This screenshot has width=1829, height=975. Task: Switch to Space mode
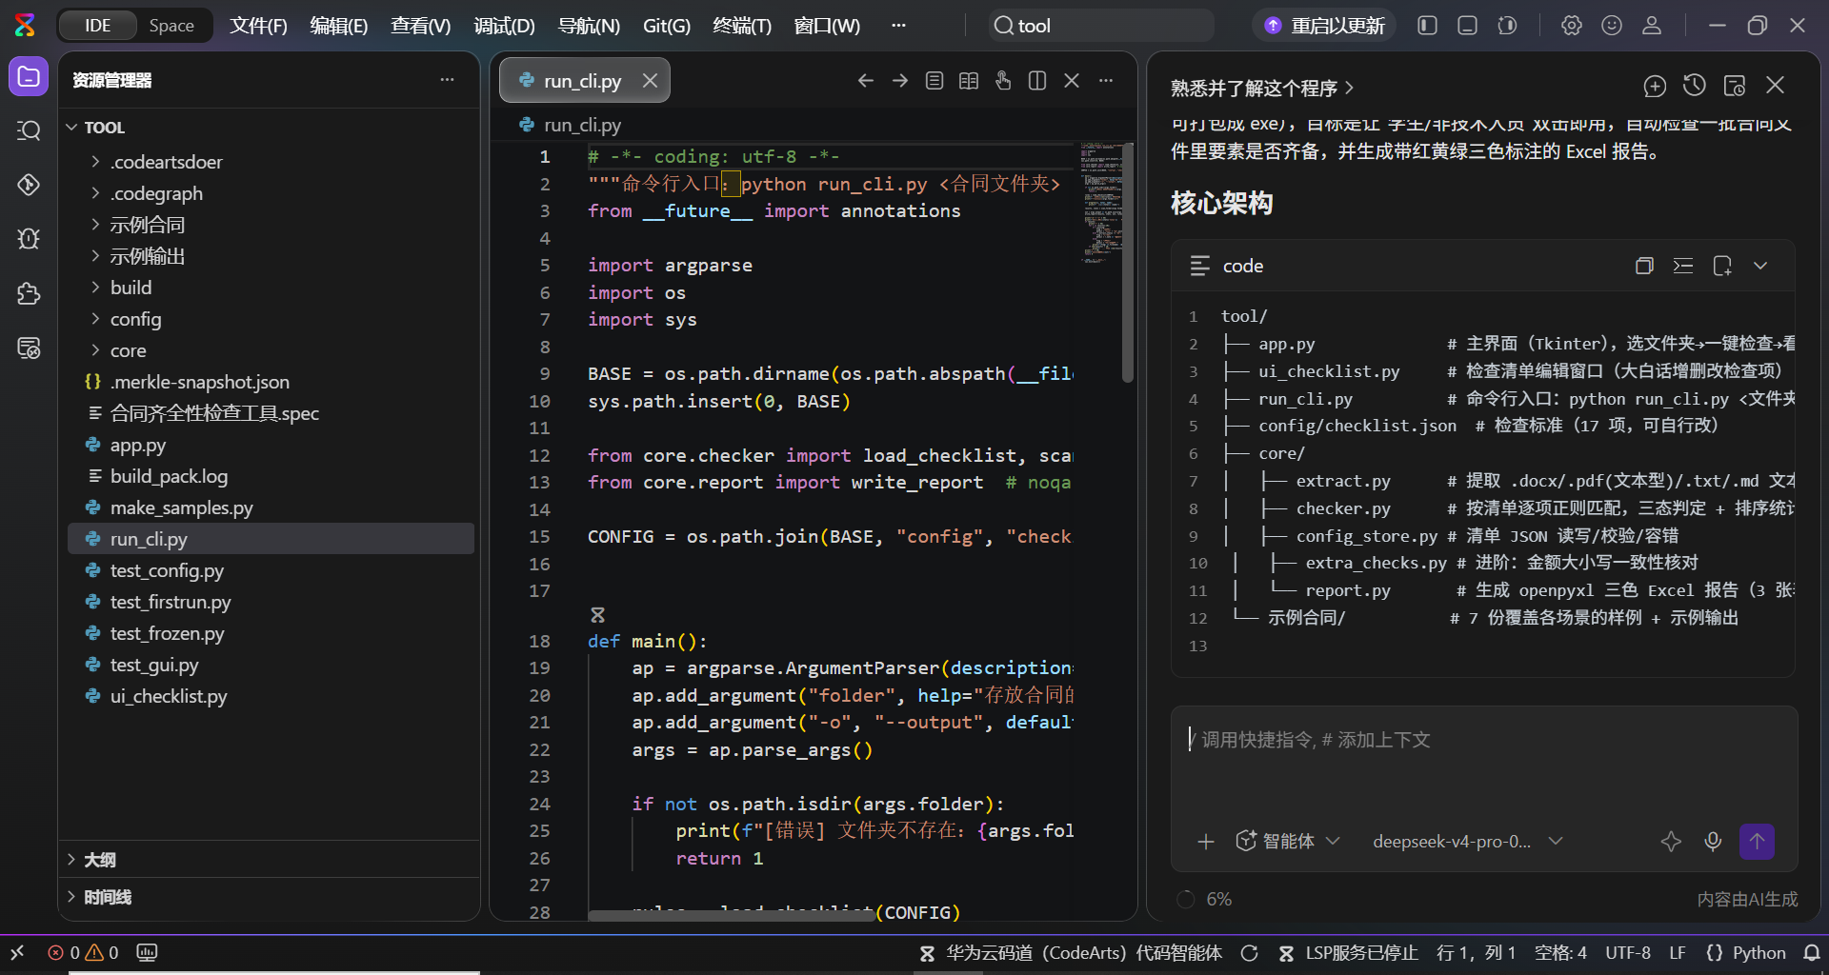tap(171, 26)
